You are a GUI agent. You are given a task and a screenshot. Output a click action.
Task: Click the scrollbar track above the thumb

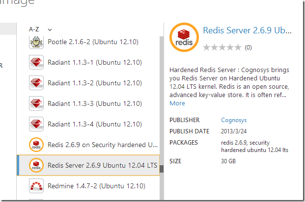(x=162, y=101)
